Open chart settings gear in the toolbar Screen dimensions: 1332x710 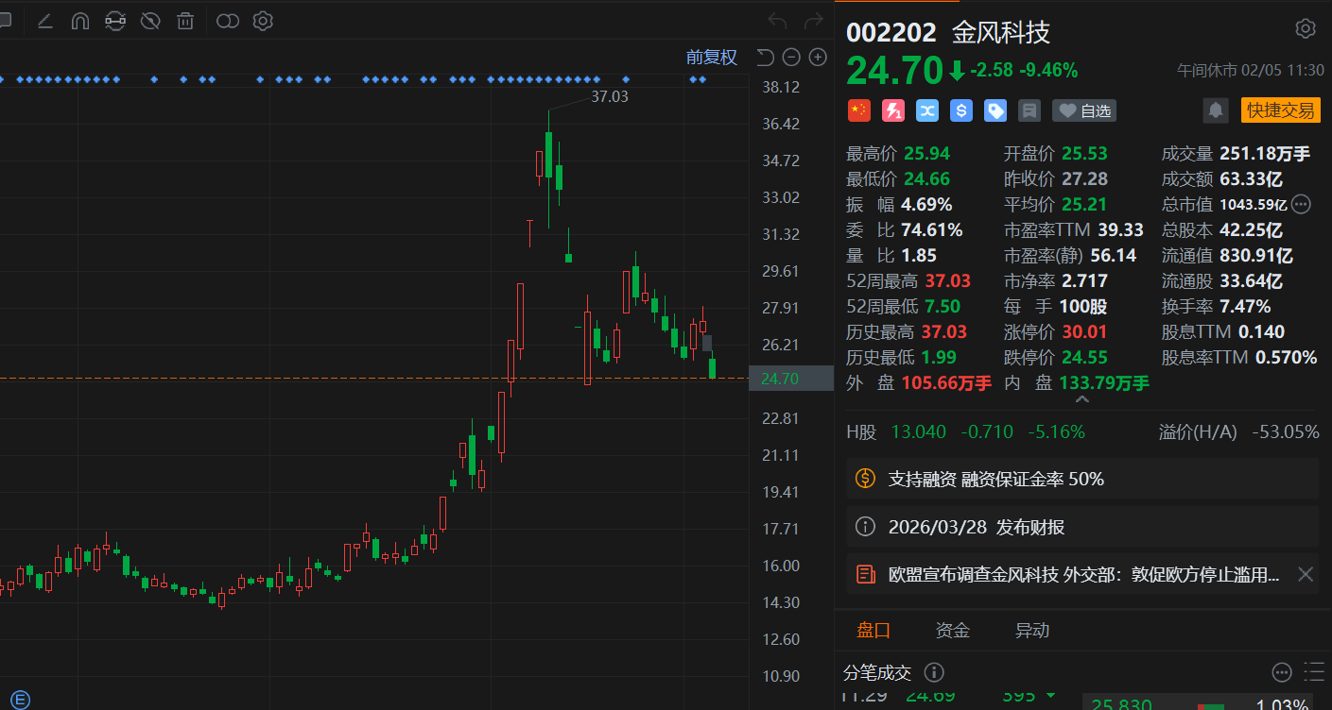263,21
